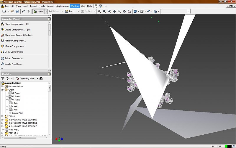Expand the GATE VALVE 200M 5K:1 node
This screenshot has height=148, width=236.
[2, 120]
